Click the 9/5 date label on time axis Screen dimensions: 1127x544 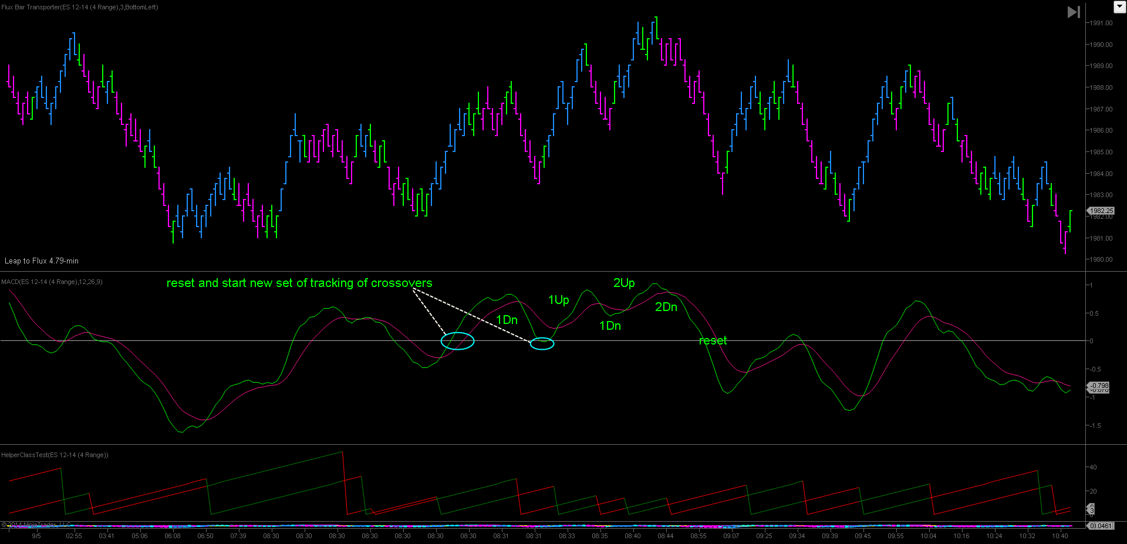(36, 536)
